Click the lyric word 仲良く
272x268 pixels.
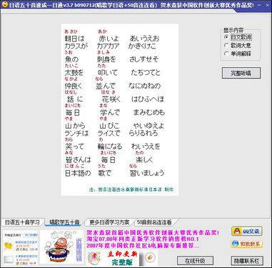coord(74,86)
